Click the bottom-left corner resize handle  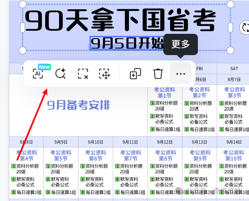point(23,50)
